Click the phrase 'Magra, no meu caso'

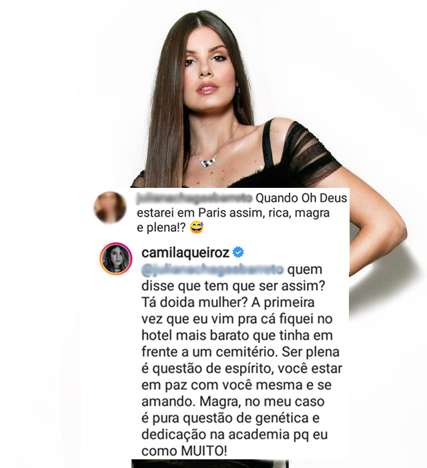pyautogui.click(x=262, y=402)
